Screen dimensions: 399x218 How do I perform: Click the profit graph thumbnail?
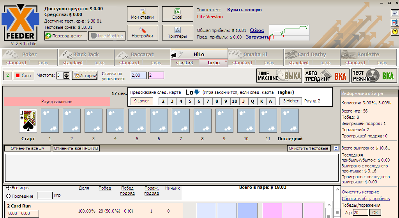tap(289, 32)
